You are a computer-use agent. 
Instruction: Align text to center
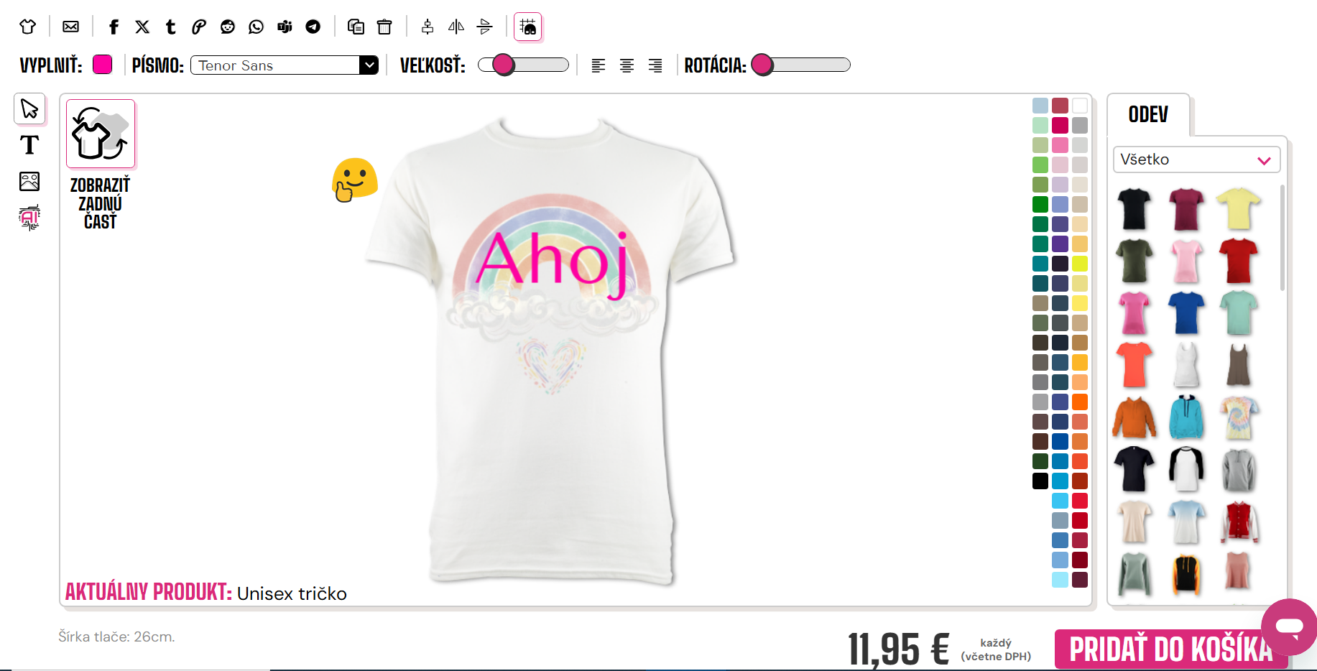tap(627, 65)
